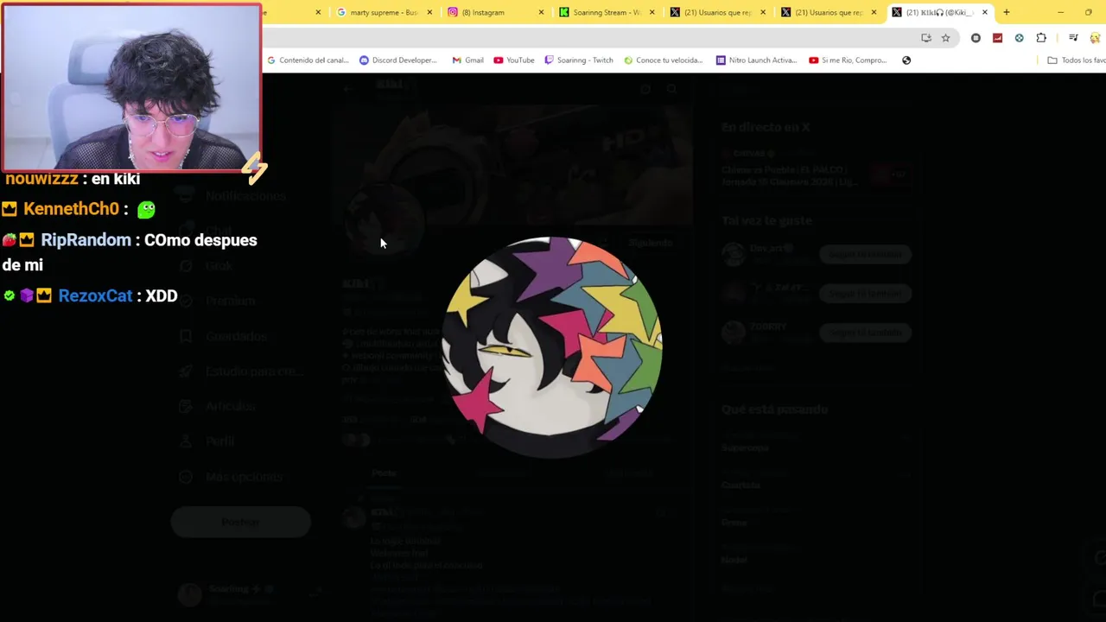Open the Discord Developer bookmark
Screen dimensions: 1106x622
(x=397, y=60)
